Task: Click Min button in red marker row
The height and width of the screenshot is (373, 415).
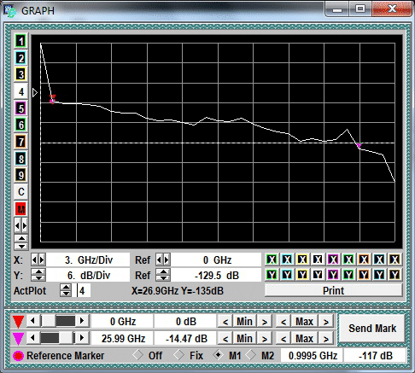Action: click(x=244, y=322)
